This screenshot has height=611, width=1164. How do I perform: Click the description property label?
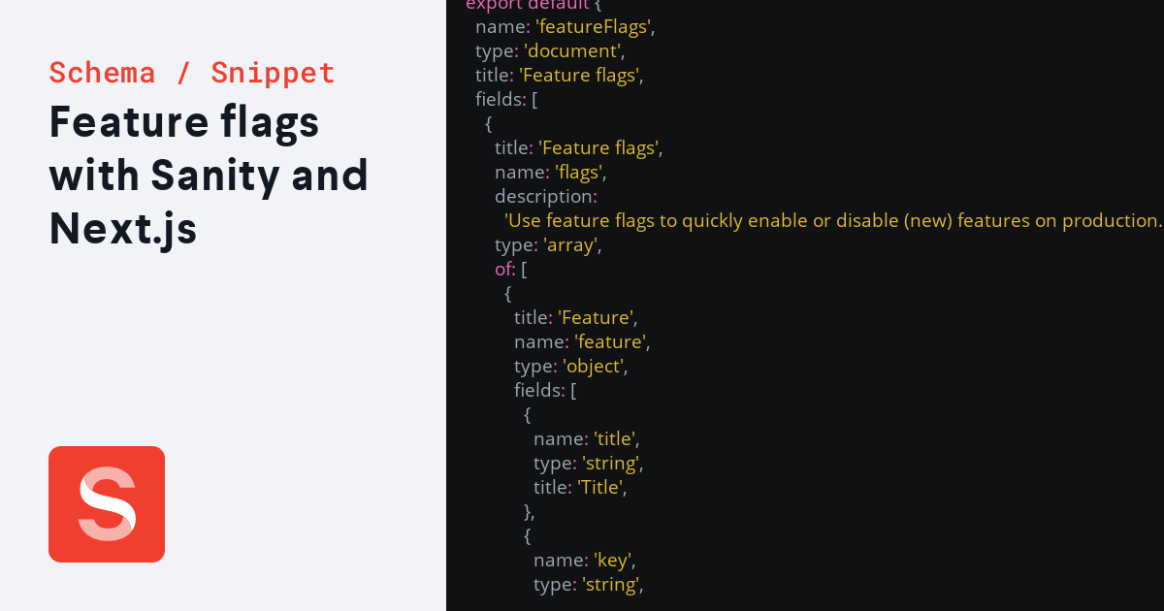543,196
